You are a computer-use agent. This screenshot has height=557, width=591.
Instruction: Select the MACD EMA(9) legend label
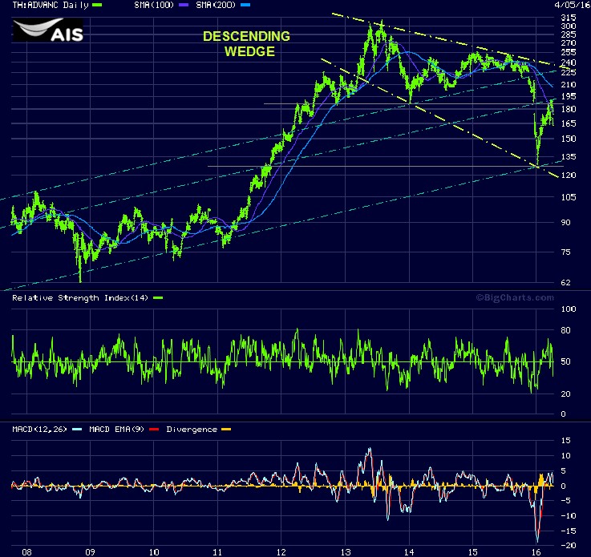117,430
